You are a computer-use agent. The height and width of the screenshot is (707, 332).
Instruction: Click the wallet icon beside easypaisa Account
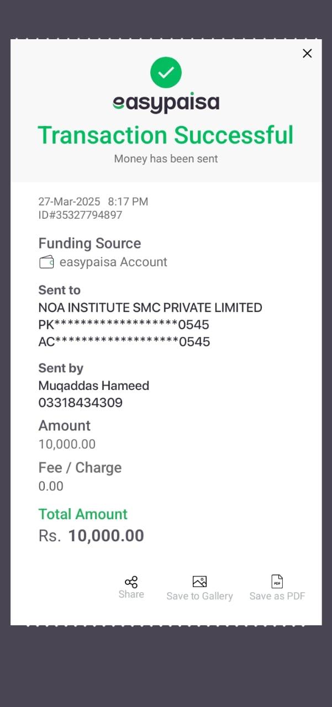(x=46, y=262)
